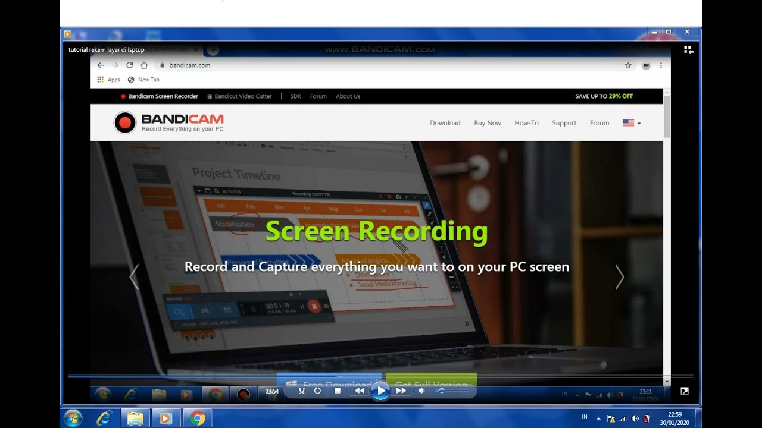Click the browser reload icon in the video
This screenshot has width=762, height=428.
130,65
